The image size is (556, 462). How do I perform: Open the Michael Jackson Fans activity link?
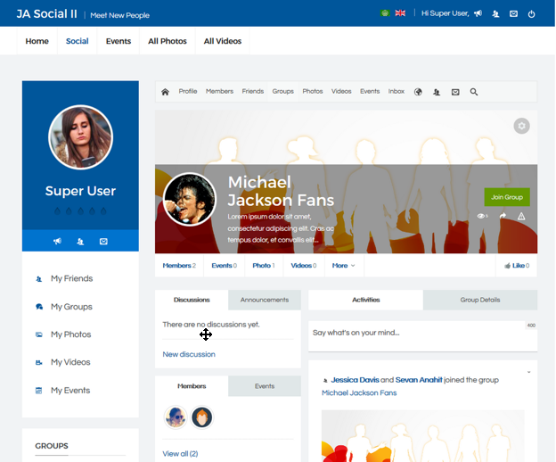tap(359, 392)
